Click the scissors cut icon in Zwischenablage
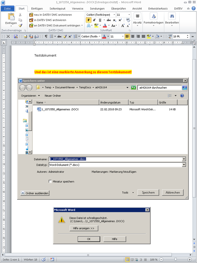 coord(20,15)
